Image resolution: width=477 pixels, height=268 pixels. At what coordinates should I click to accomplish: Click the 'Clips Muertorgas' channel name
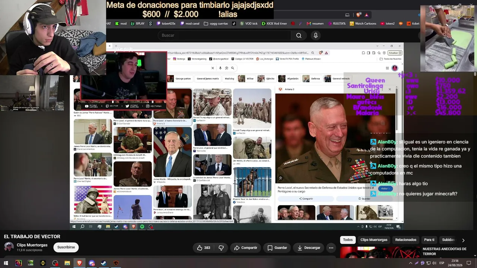32,245
